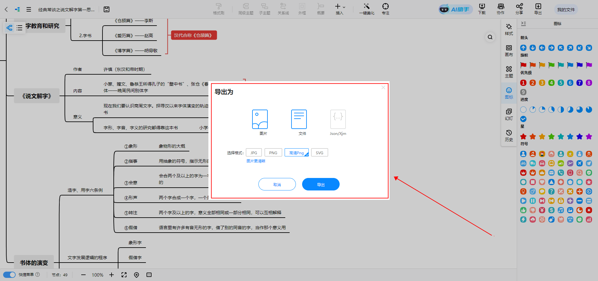
Task: Switch to the 主题 theme tab
Action: click(509, 72)
